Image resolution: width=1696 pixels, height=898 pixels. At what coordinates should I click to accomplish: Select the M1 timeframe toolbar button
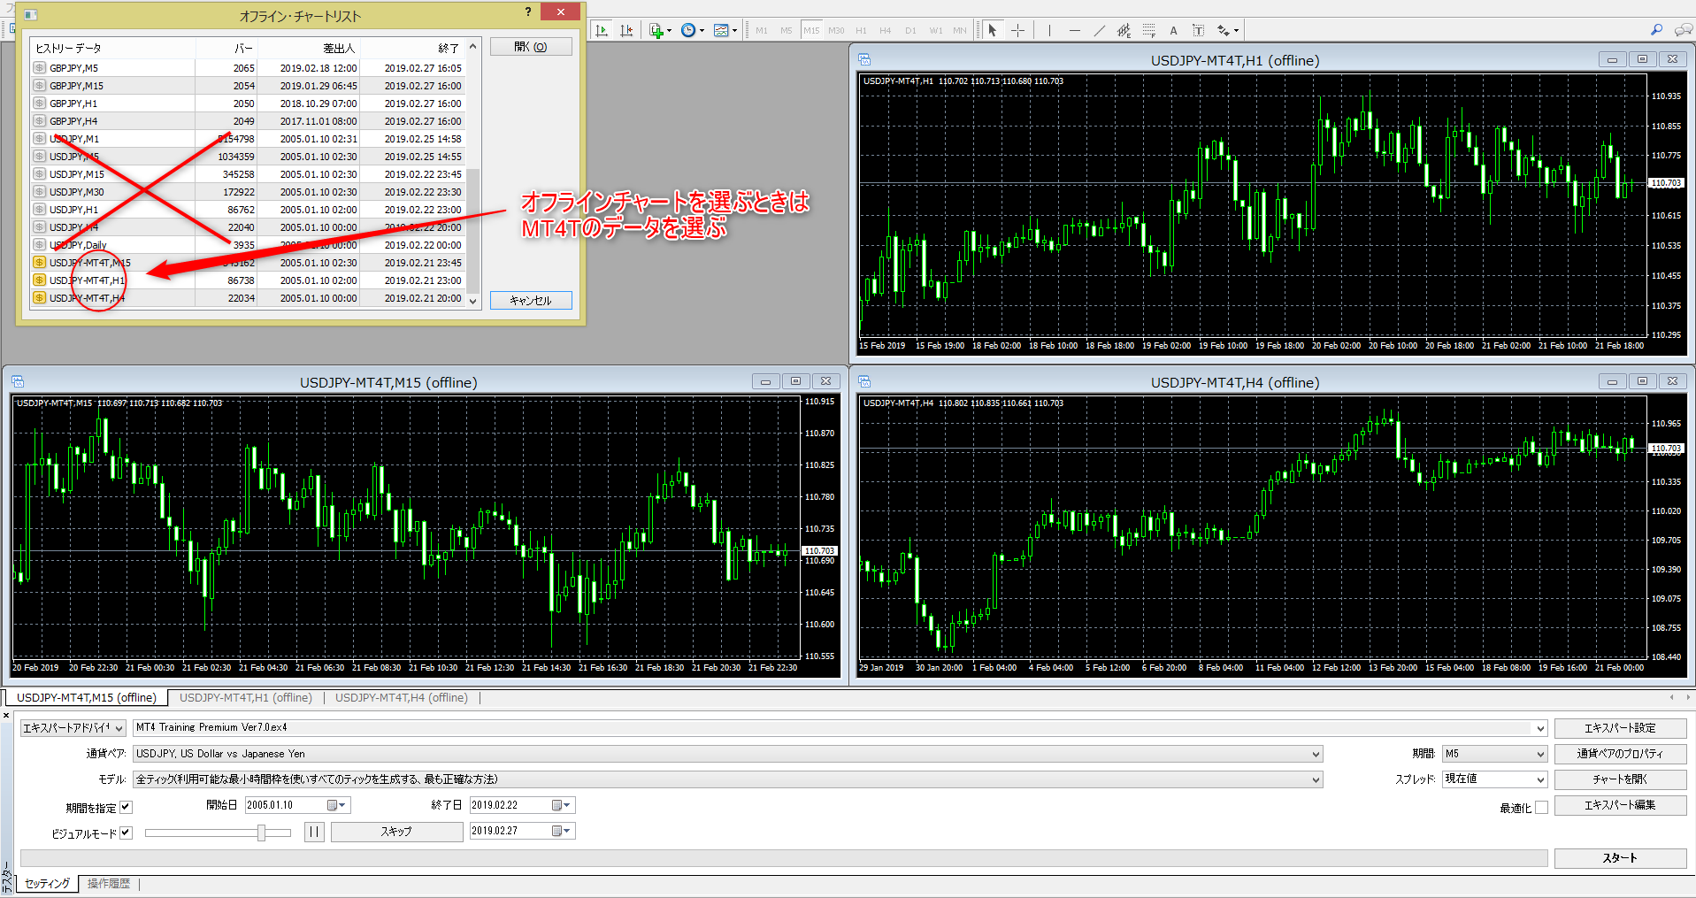[x=762, y=30]
